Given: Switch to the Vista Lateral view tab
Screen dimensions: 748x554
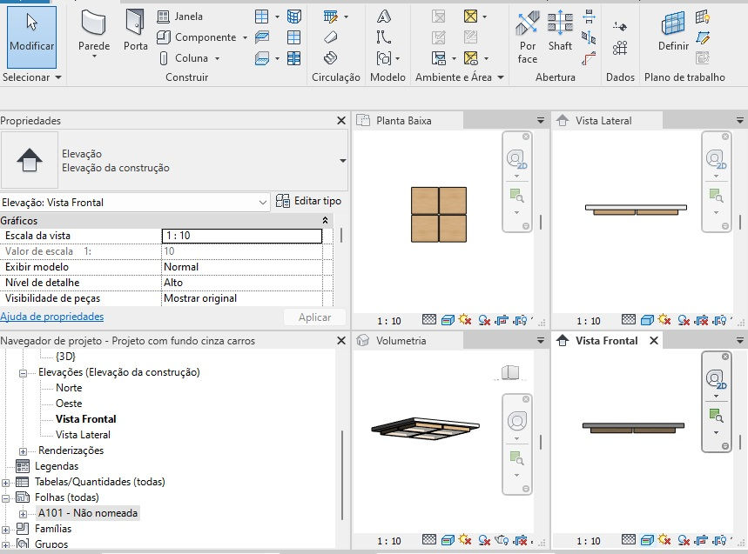Looking at the screenshot, I should (606, 121).
